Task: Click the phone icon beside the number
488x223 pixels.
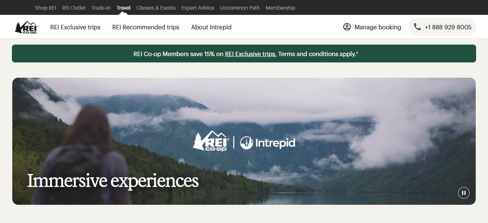Action: pos(417,27)
